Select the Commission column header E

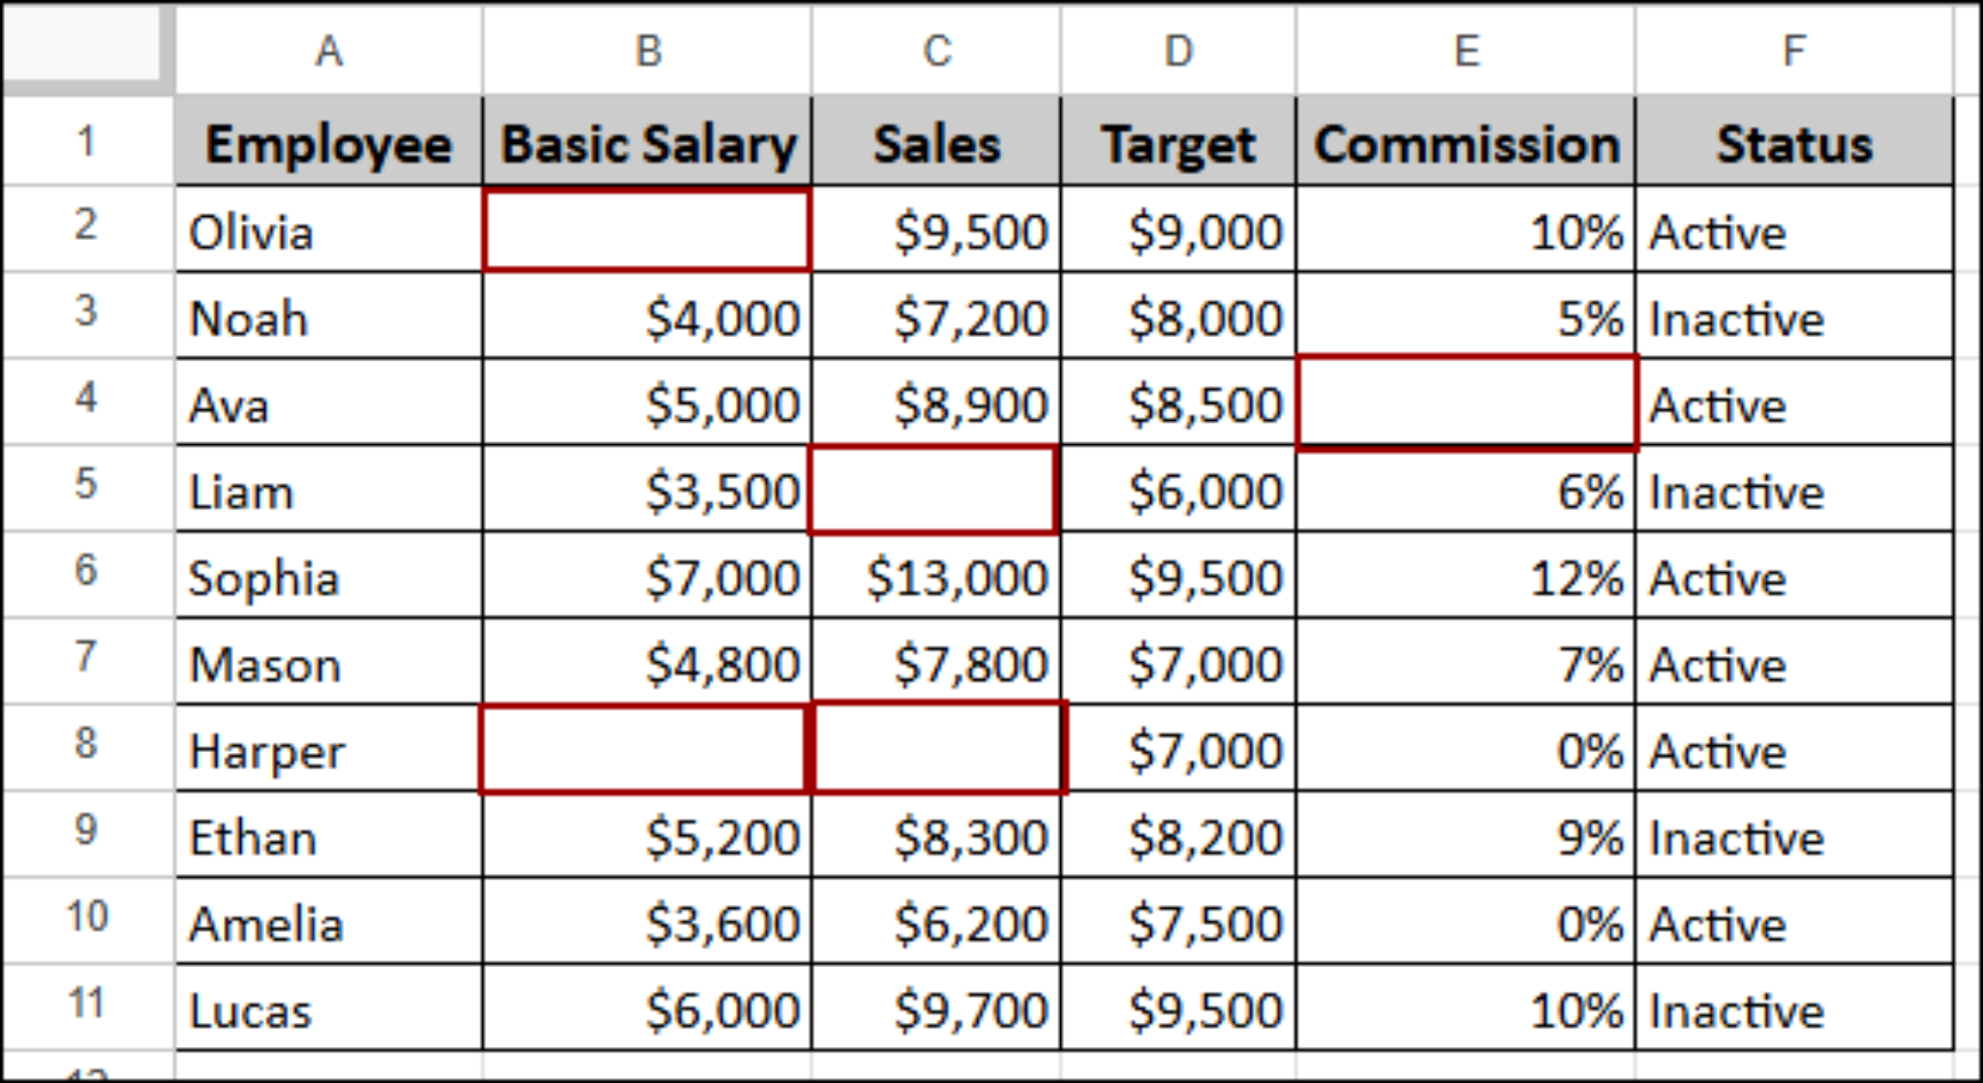(x=1465, y=50)
